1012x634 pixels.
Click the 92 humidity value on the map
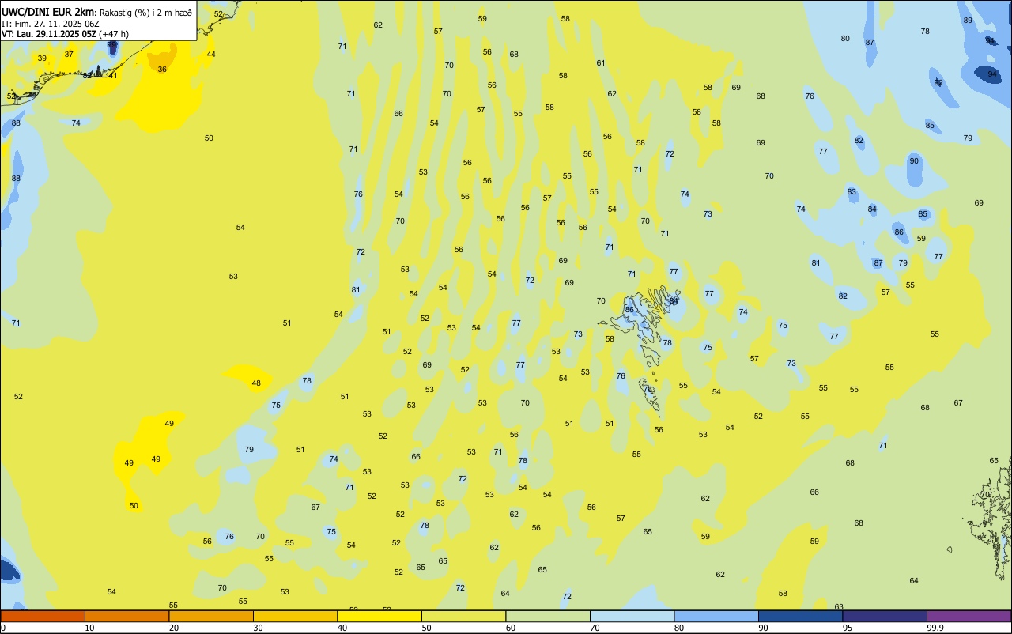point(938,83)
